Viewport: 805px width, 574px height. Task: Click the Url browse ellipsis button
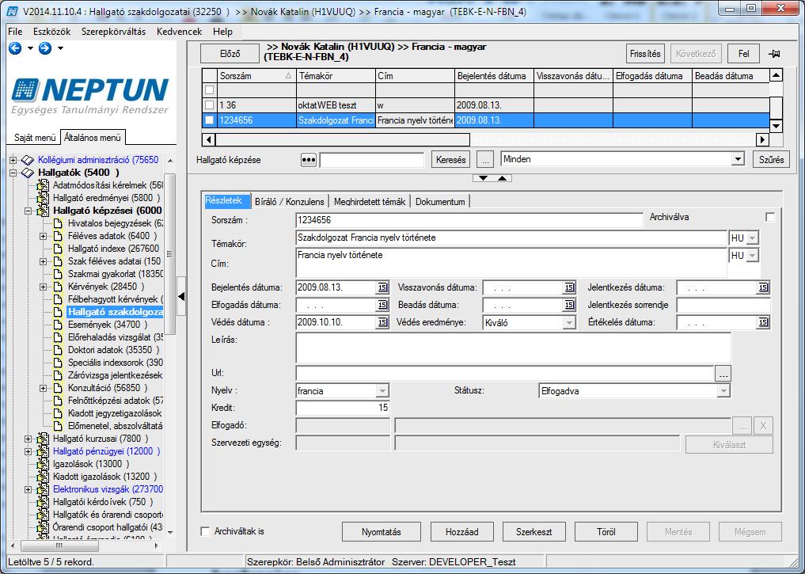click(x=723, y=374)
